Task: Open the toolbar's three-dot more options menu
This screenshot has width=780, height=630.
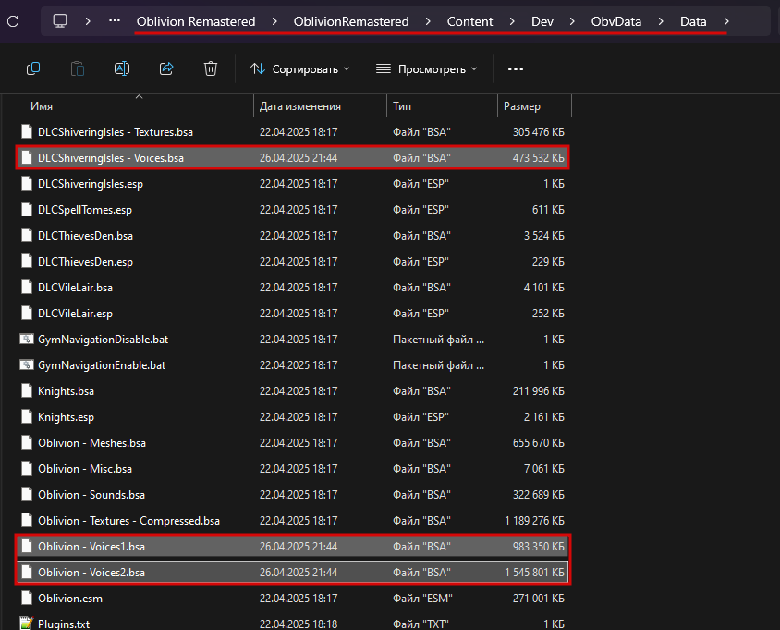Action: (516, 68)
